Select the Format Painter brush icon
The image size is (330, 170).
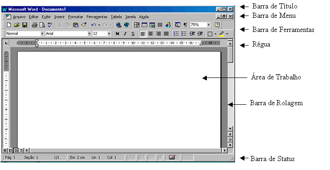[84, 25]
